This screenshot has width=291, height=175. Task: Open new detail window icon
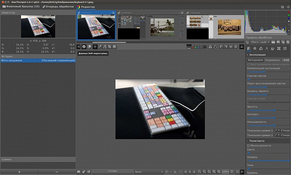click(232, 172)
